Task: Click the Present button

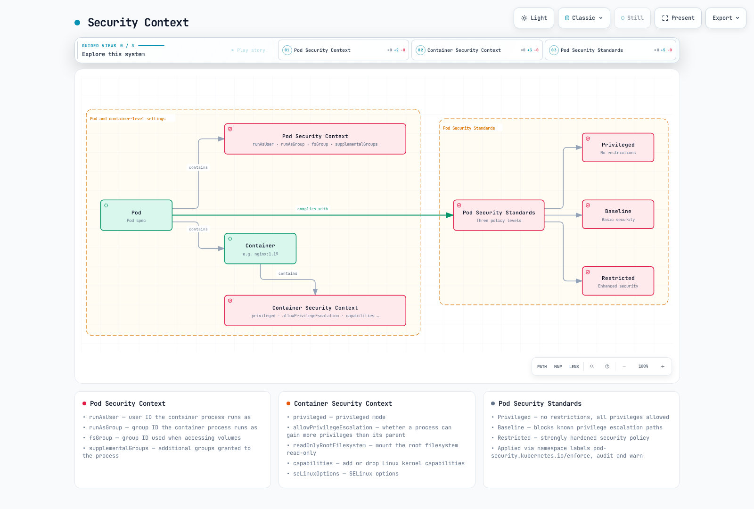Action: (x=678, y=18)
